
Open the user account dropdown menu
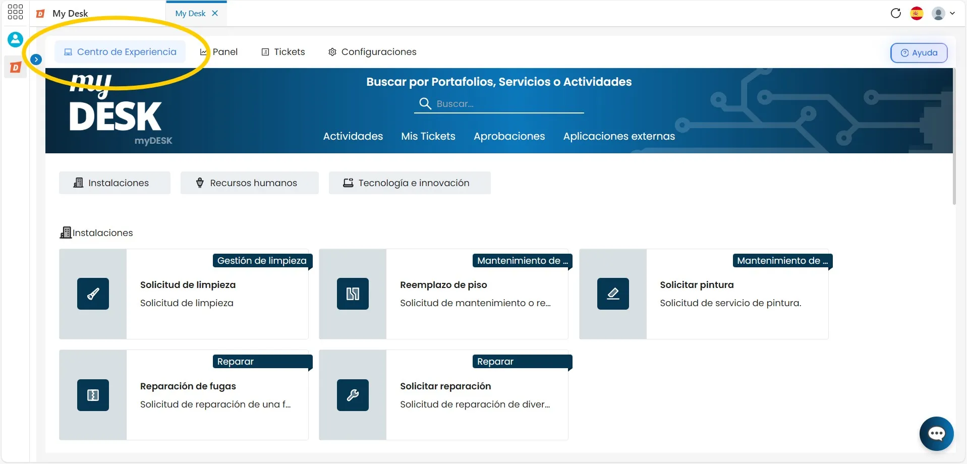[943, 13]
